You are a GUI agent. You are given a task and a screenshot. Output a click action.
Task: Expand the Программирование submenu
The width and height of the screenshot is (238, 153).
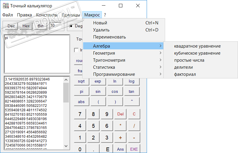124,74
